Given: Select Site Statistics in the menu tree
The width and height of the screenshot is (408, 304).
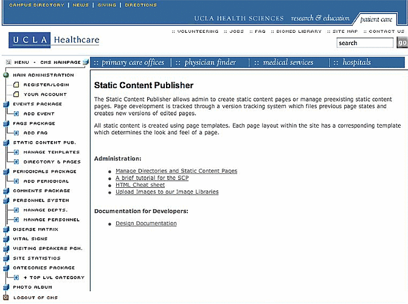Looking at the screenshot, I should (36, 258).
